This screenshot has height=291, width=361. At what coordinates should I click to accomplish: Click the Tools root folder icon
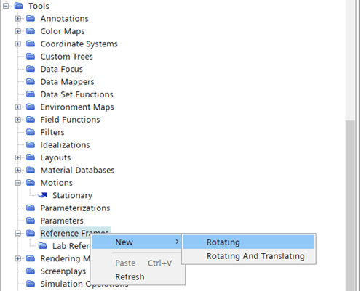[x=18, y=6]
